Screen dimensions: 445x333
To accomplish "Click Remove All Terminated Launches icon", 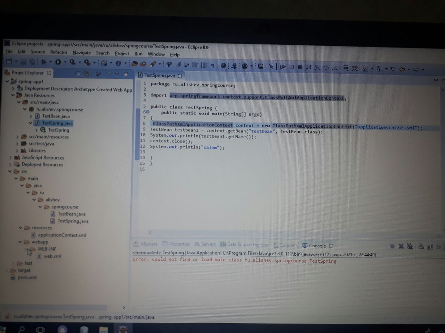I will pyautogui.click(x=410, y=246).
